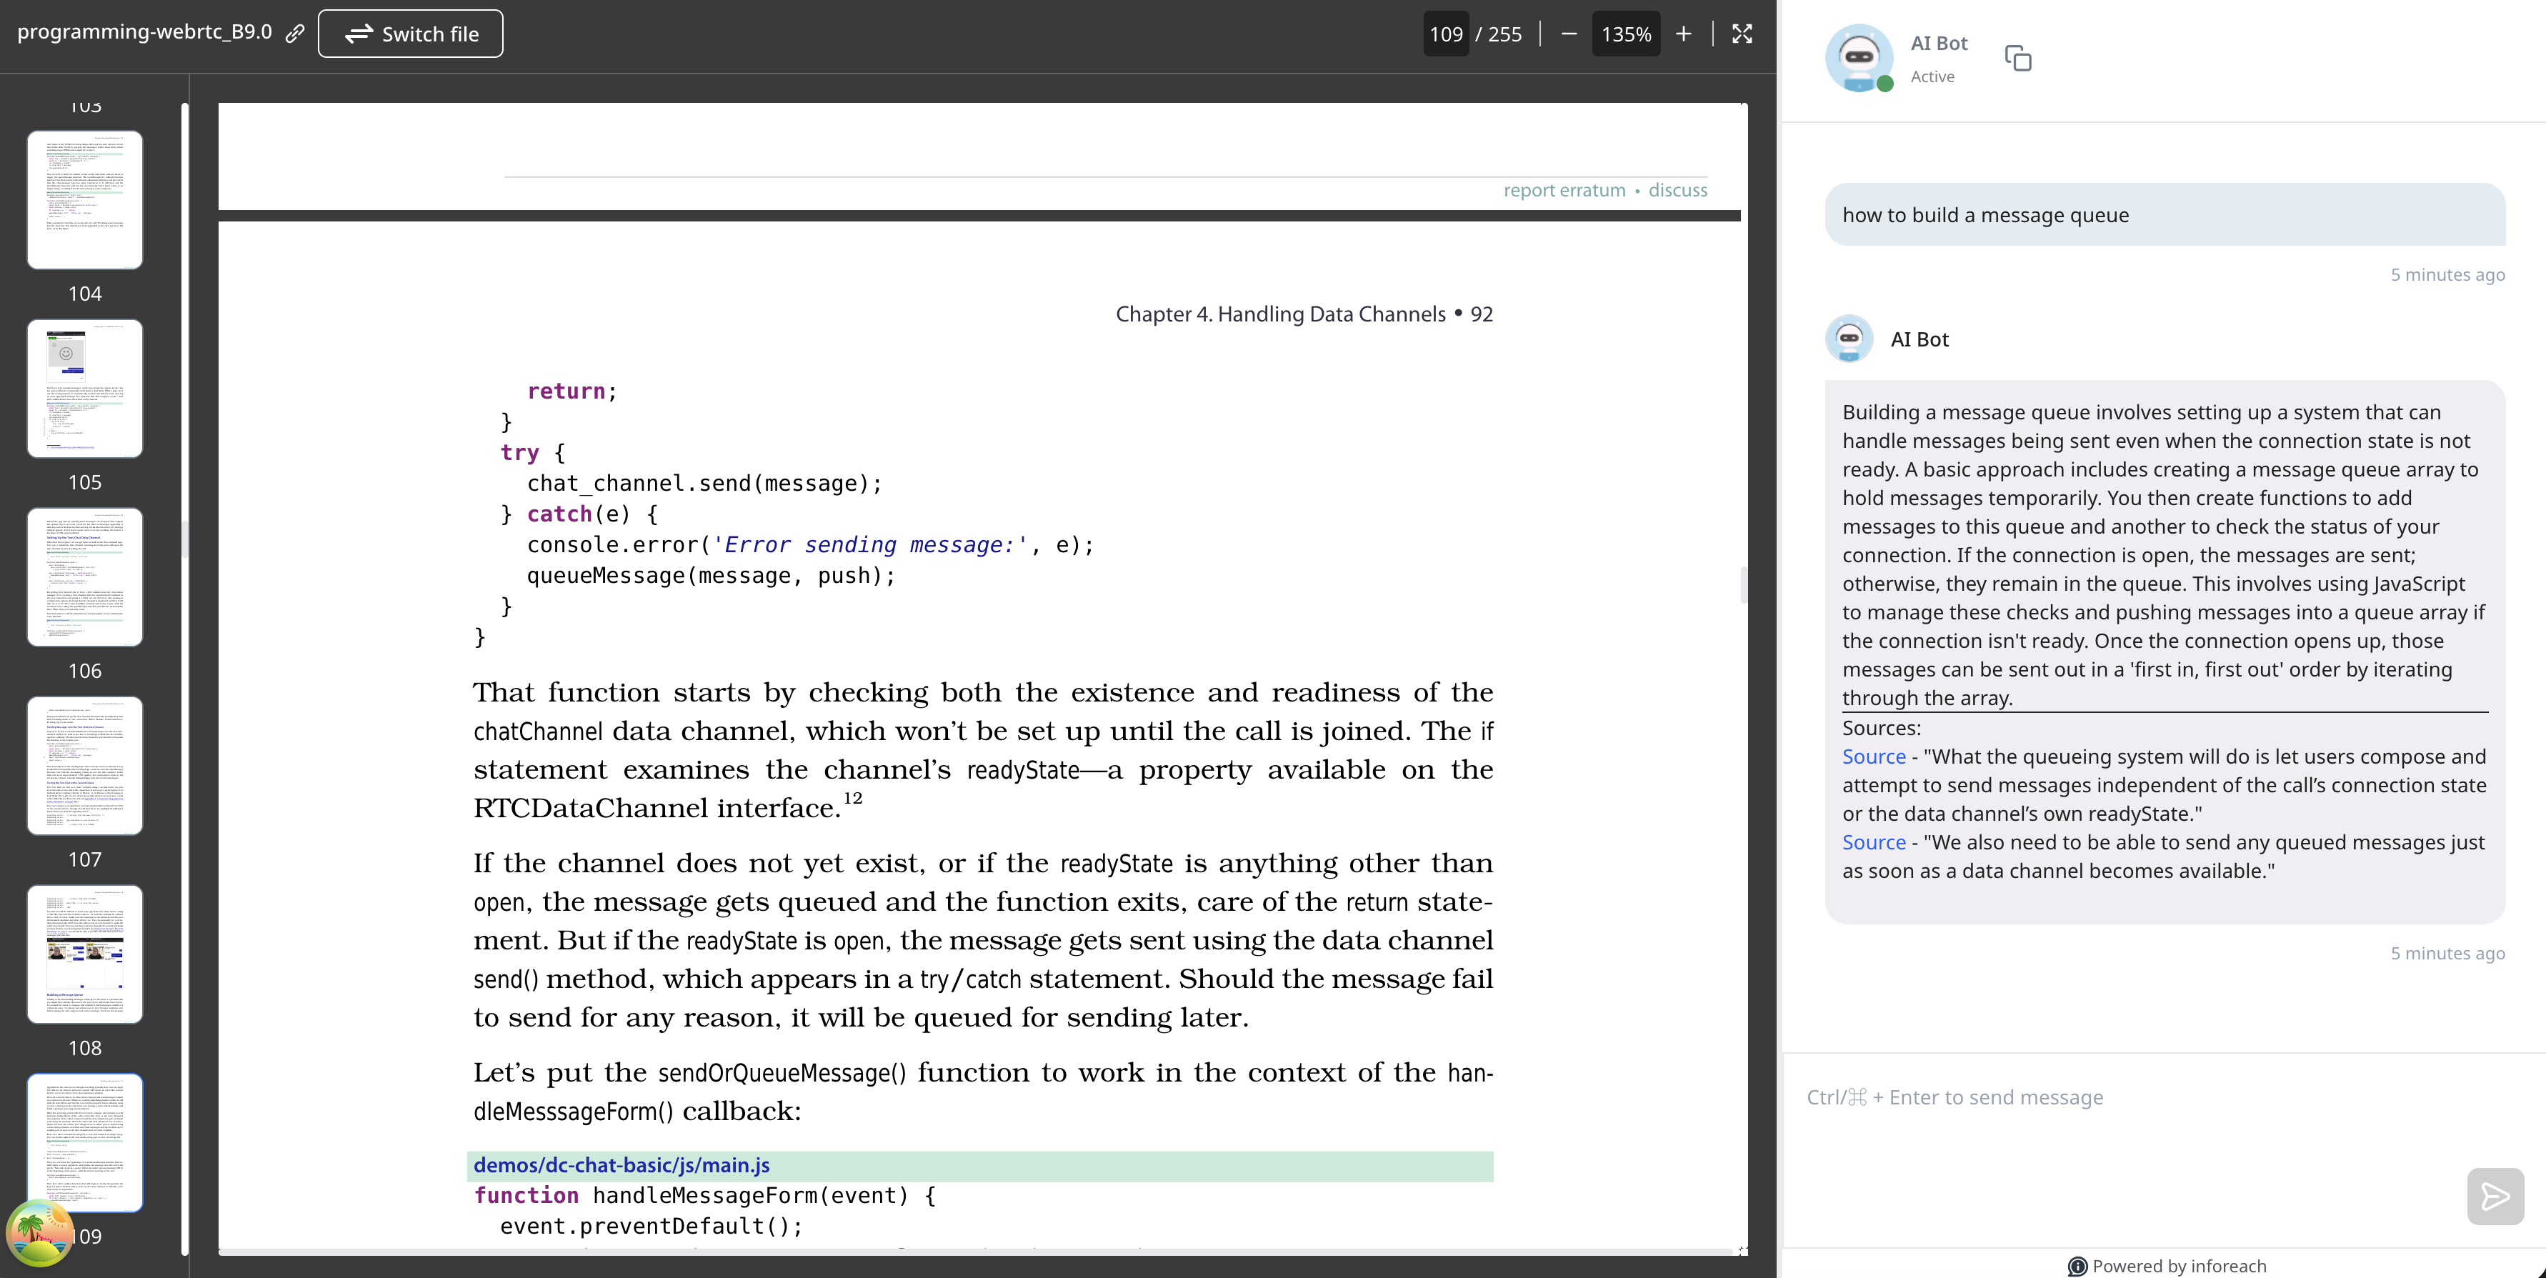Click the 'how to build a message queue' message

[2165, 216]
